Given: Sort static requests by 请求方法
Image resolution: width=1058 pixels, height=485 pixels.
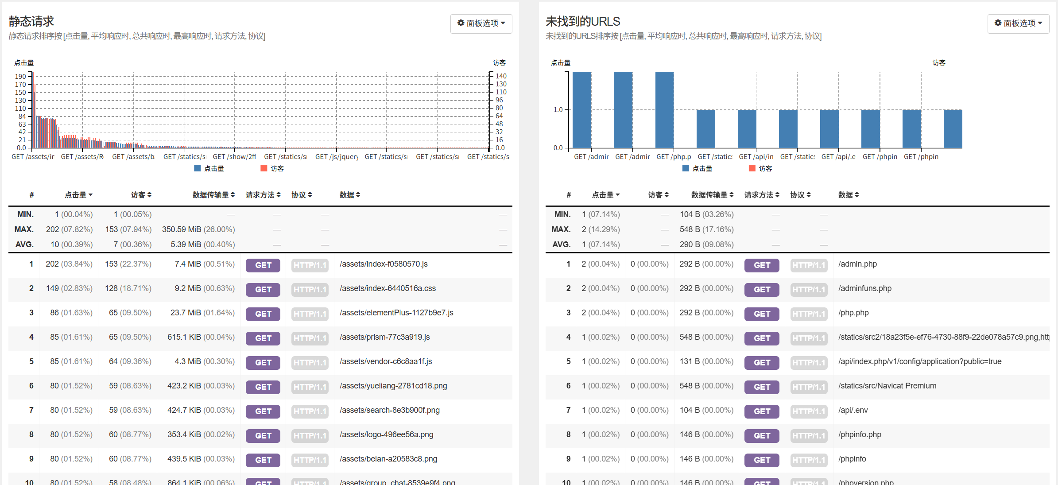Looking at the screenshot, I should 263,195.
